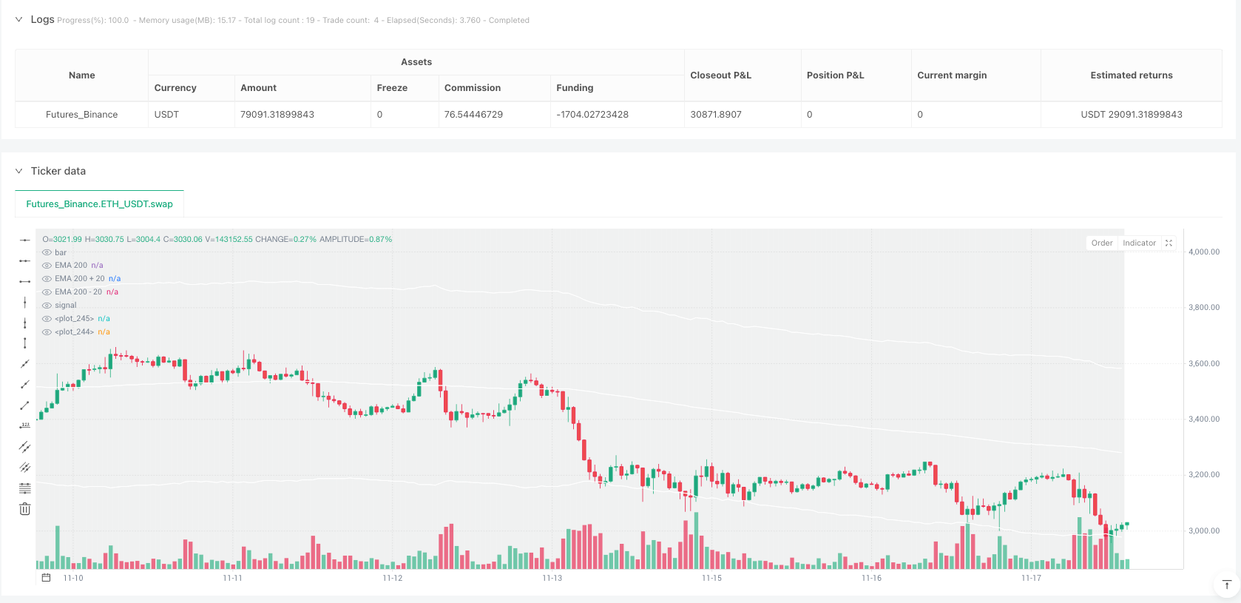Click the 11-13 date label
Viewport: 1241px width, 603px height.
(552, 578)
